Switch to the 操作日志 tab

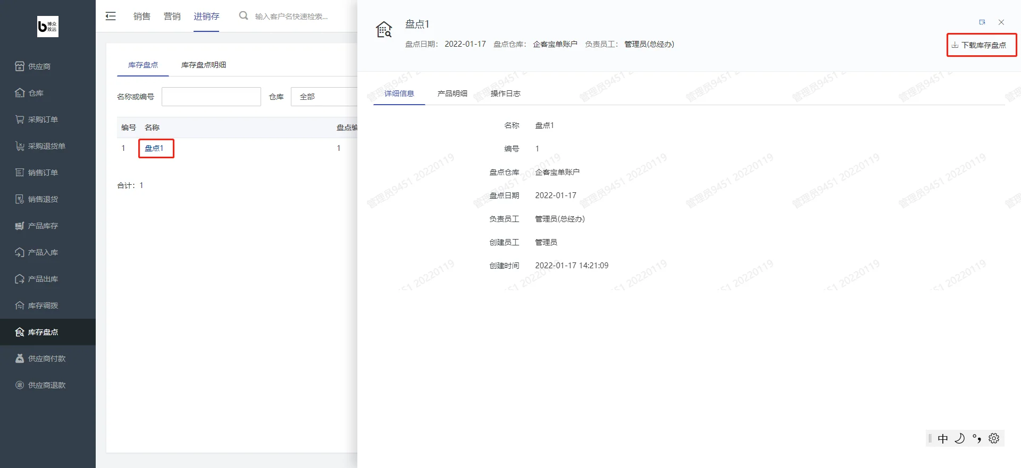click(x=506, y=93)
